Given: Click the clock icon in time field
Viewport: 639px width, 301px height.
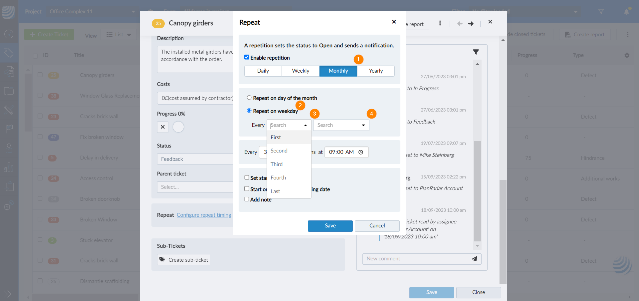Looking at the screenshot, I should point(361,152).
